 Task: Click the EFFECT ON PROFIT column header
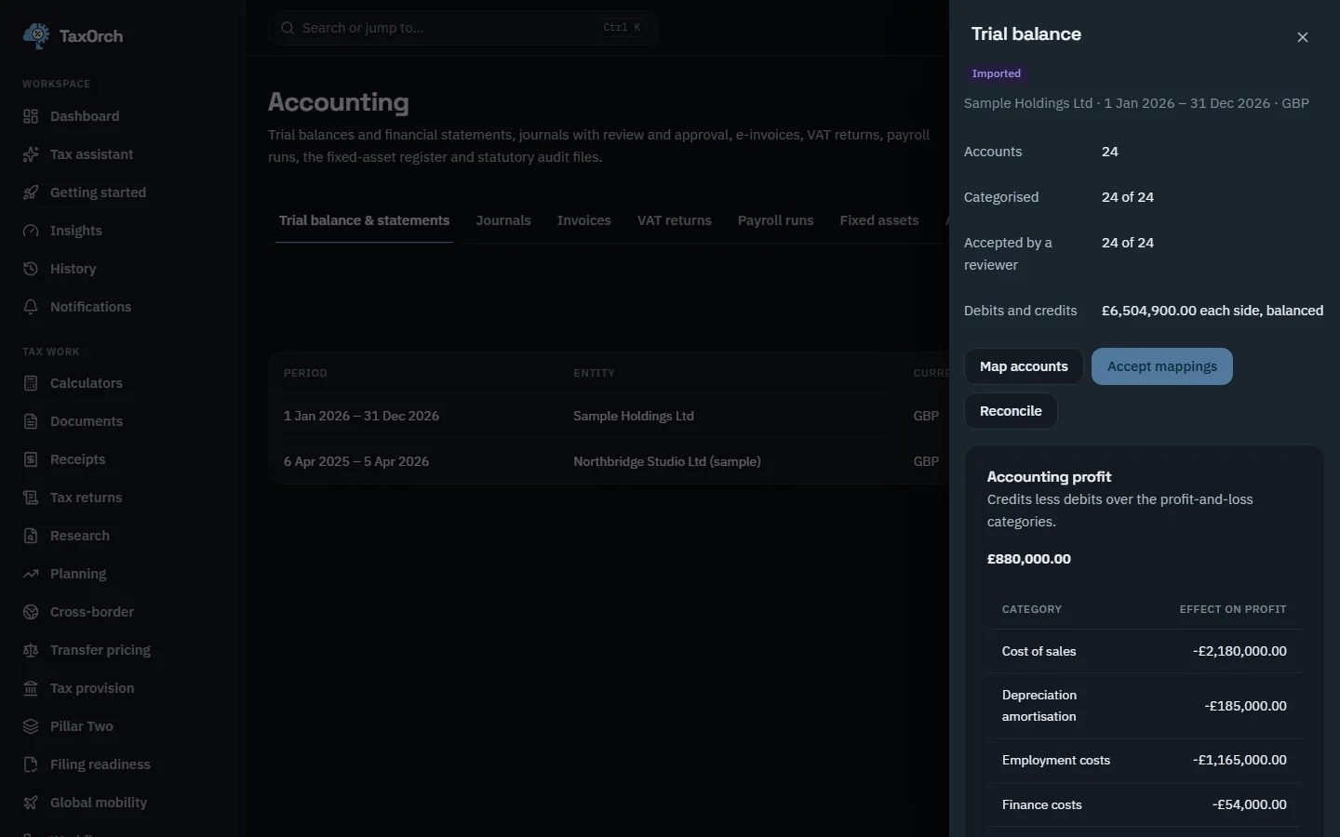pos(1233,609)
